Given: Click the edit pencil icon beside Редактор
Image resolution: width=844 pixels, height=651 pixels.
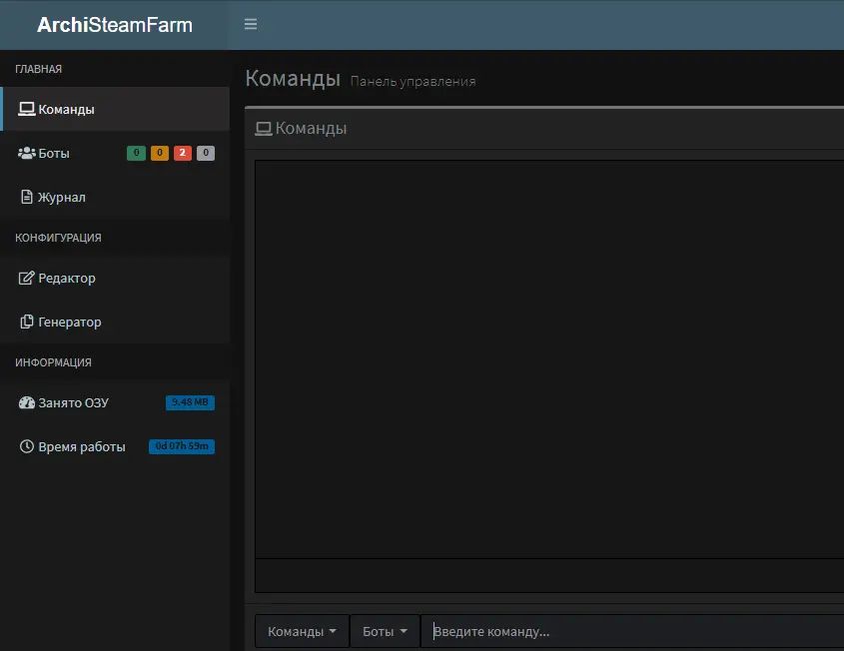Looking at the screenshot, I should [x=26, y=278].
